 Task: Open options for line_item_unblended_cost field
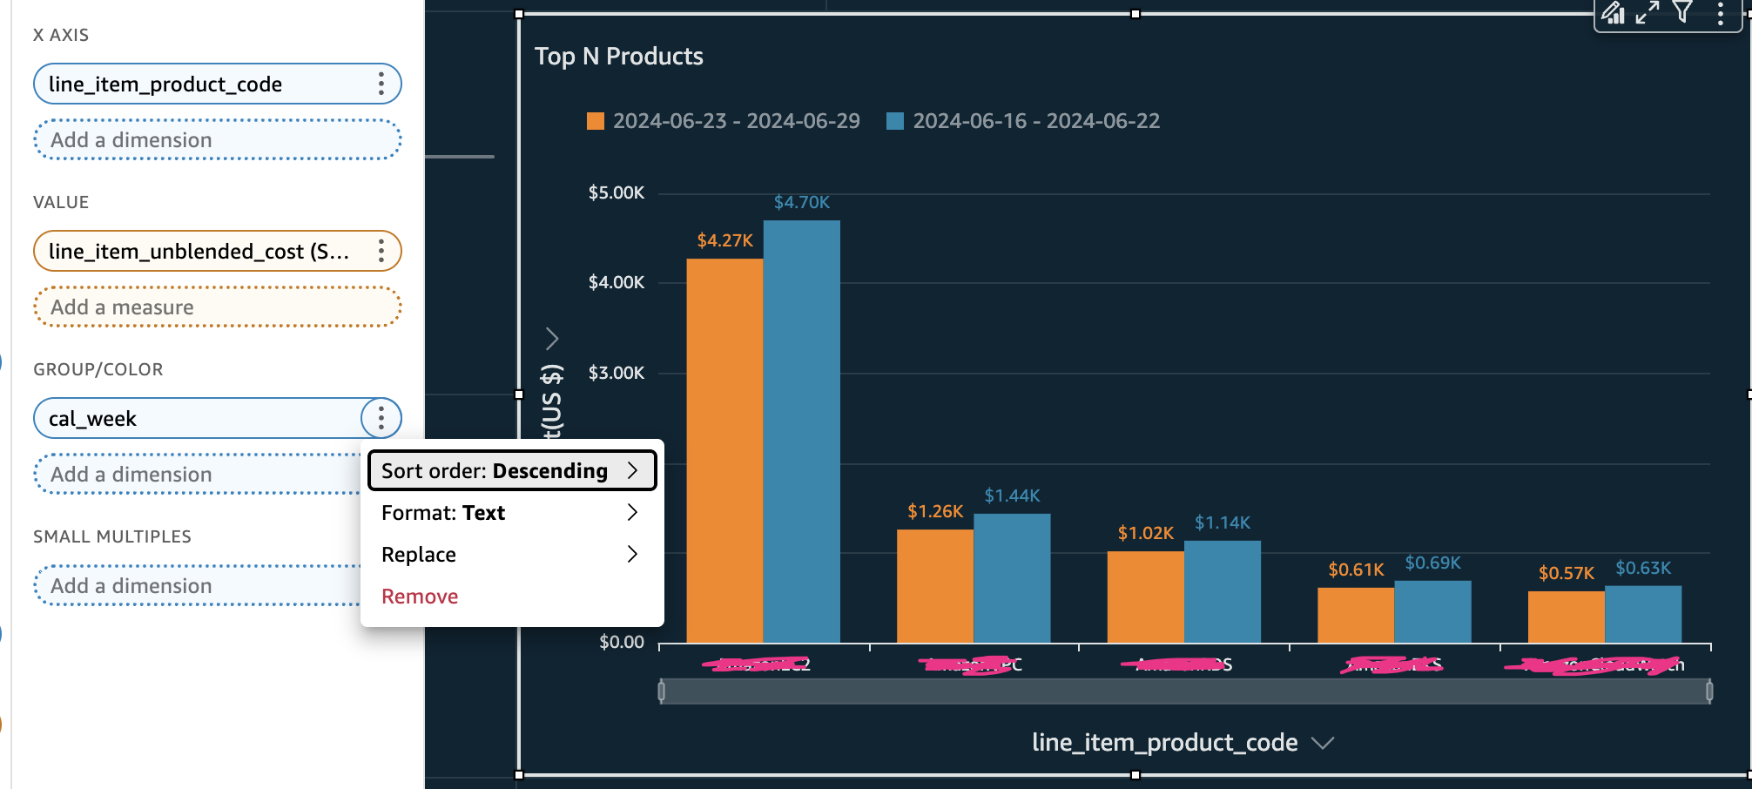(381, 252)
